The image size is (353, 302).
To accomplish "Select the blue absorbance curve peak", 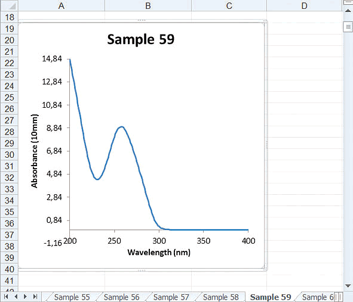I will [x=122, y=127].
